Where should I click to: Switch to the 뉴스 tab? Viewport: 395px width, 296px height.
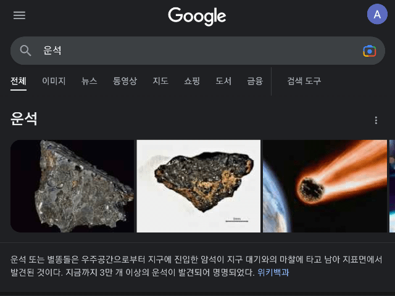89,81
